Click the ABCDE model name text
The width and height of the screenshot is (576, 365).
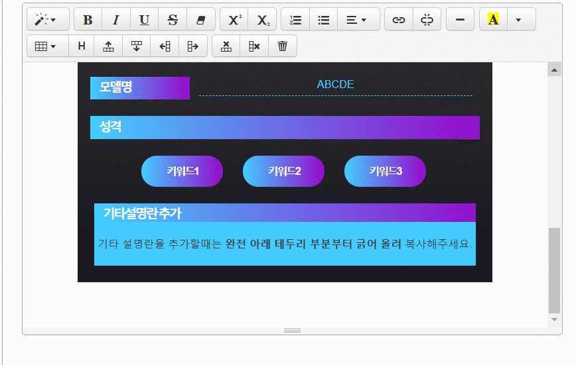335,84
